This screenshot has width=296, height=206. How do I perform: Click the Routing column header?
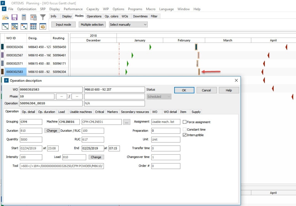point(59,38)
